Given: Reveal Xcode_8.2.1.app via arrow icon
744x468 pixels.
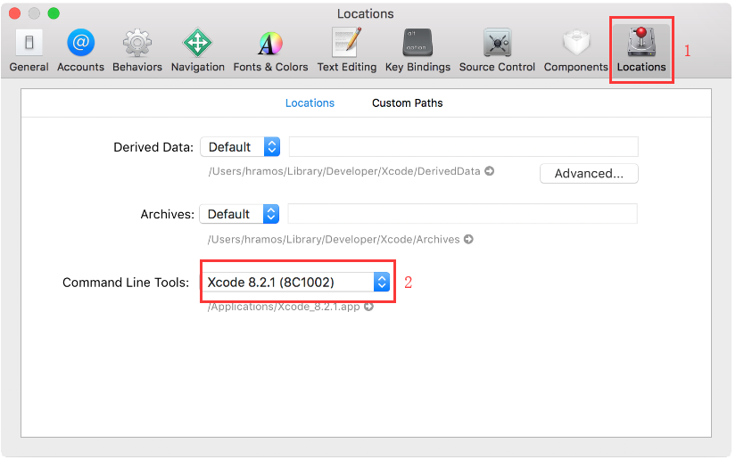Looking at the screenshot, I should [368, 307].
